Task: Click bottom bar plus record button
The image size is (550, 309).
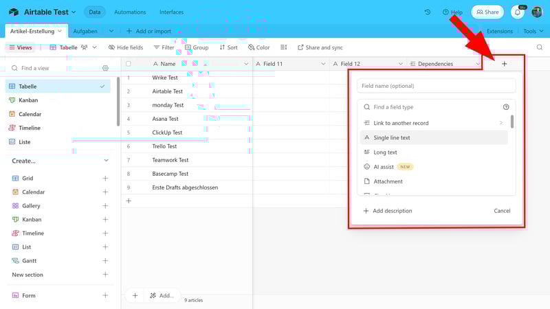Action: tap(135, 296)
